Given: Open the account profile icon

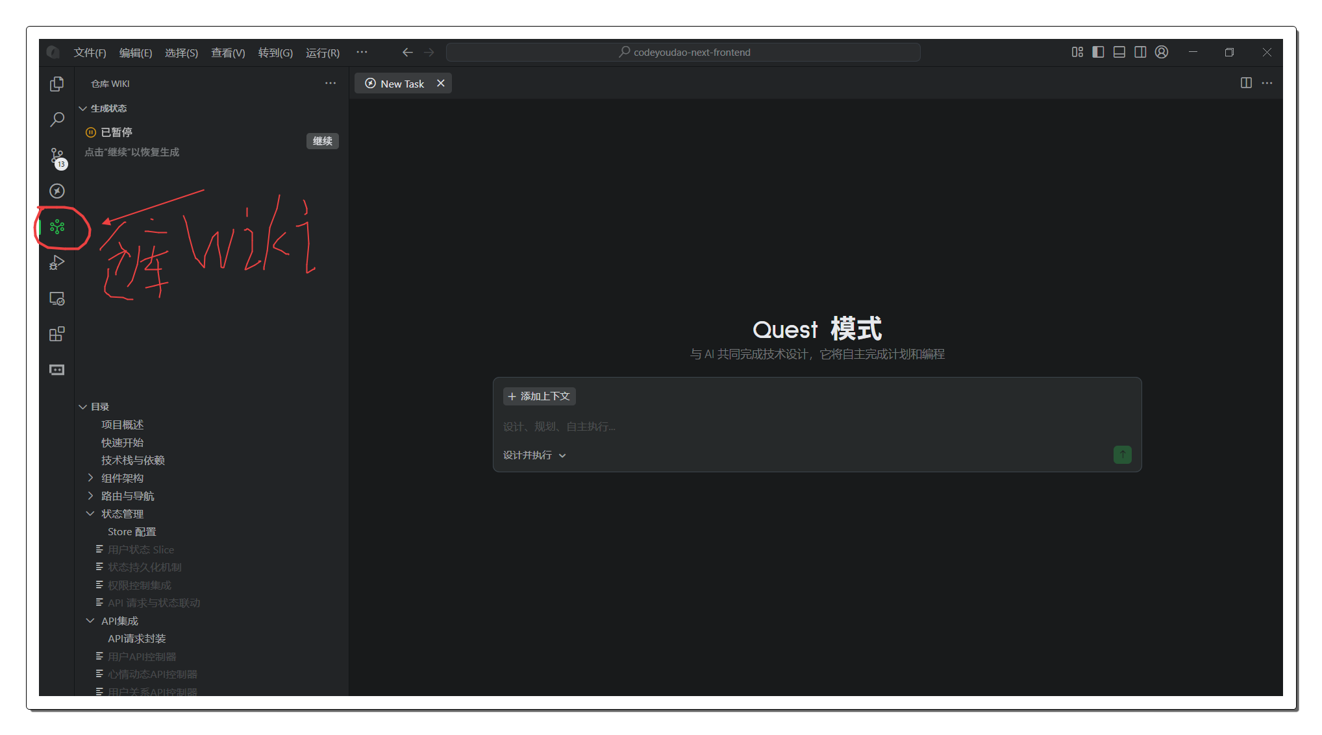Looking at the screenshot, I should pos(1162,52).
